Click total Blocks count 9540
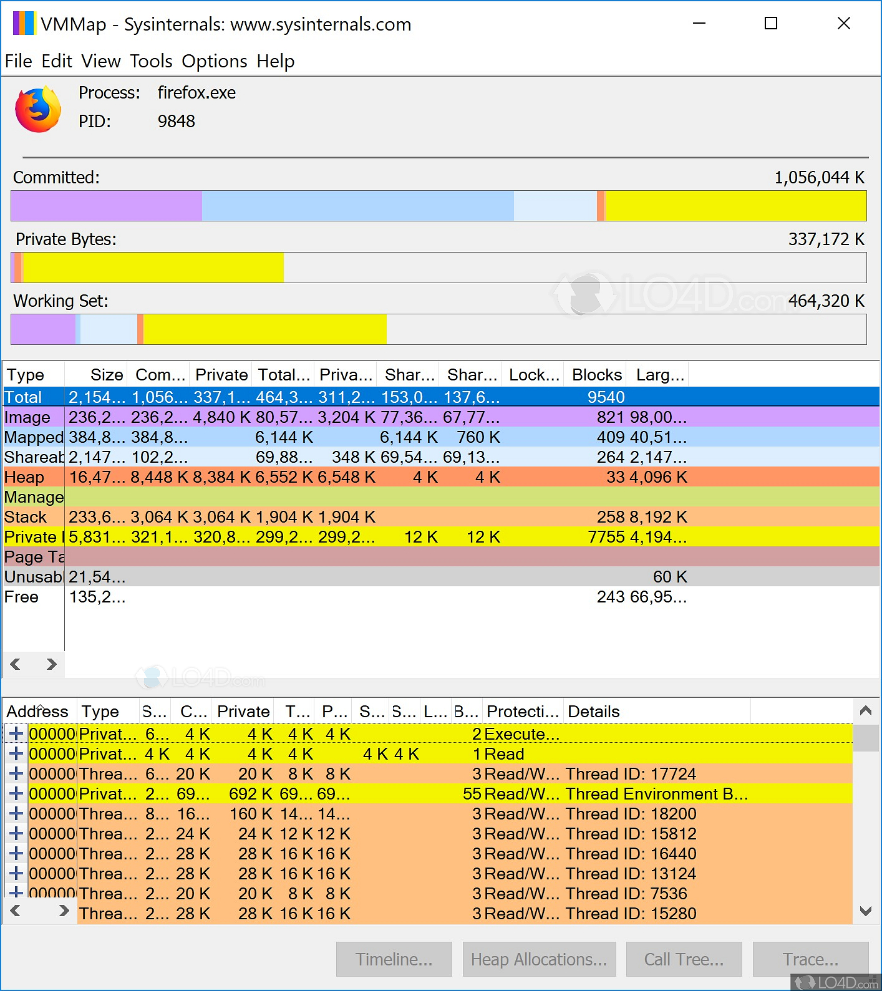This screenshot has width=882, height=991. click(606, 397)
